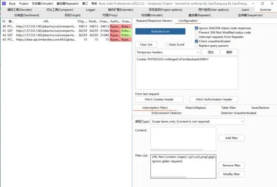
Task: Go to the Dashboard tab
Action: [x=26, y=15]
